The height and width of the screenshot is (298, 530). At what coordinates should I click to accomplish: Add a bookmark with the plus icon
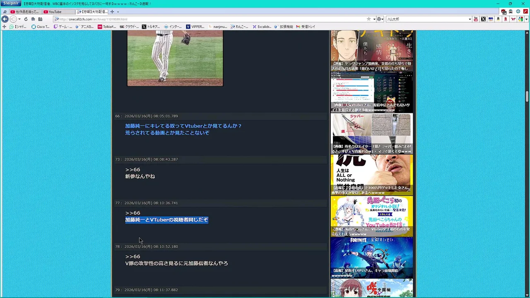pyautogui.click(x=4, y=26)
